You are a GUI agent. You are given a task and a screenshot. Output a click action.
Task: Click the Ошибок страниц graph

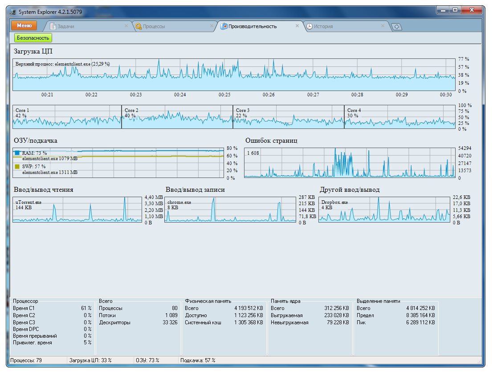coord(350,162)
